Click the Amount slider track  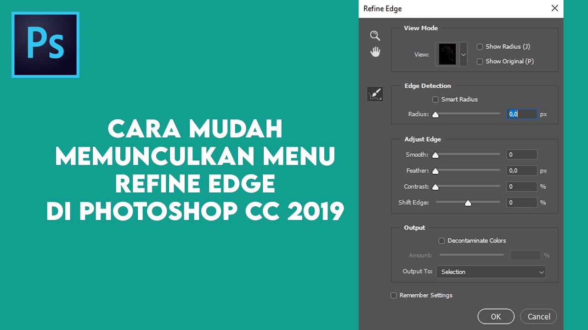point(471,255)
